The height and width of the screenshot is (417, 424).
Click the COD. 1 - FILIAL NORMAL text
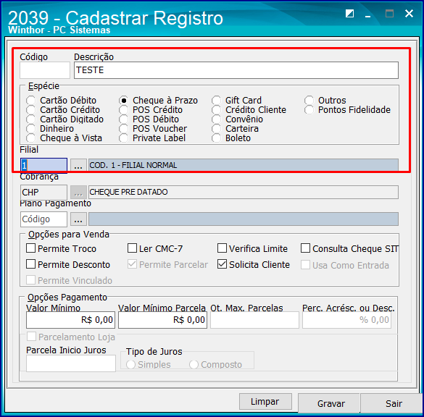(x=133, y=165)
